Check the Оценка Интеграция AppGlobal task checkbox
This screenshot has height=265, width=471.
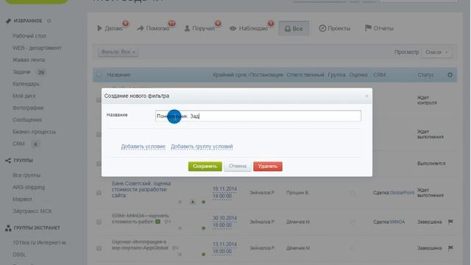click(x=99, y=248)
